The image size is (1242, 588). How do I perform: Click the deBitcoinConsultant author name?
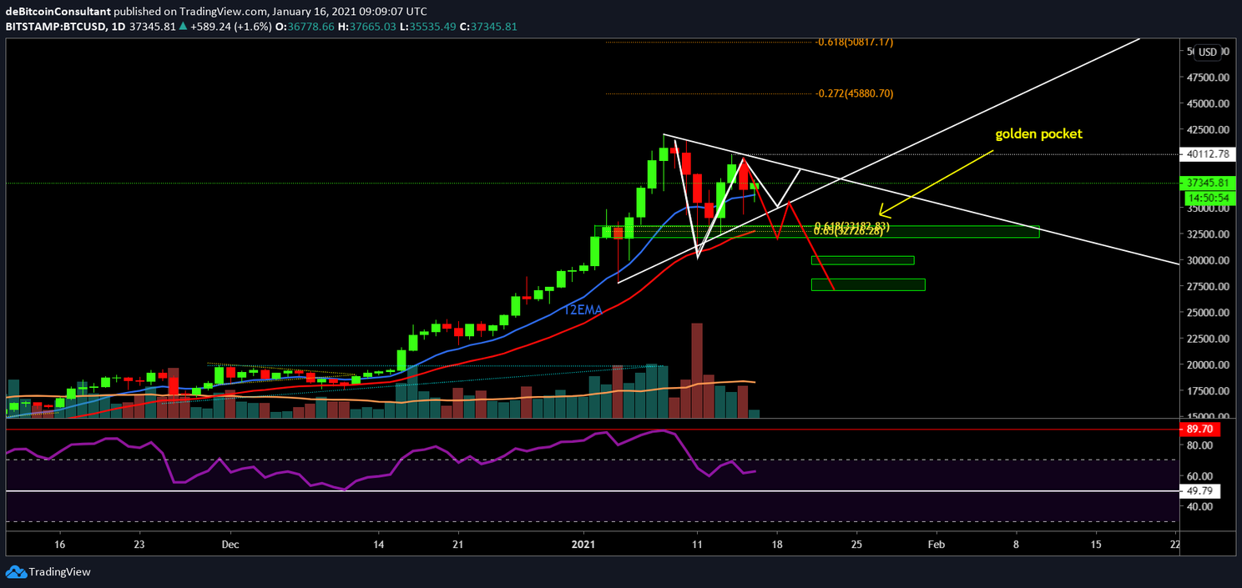pyautogui.click(x=57, y=12)
